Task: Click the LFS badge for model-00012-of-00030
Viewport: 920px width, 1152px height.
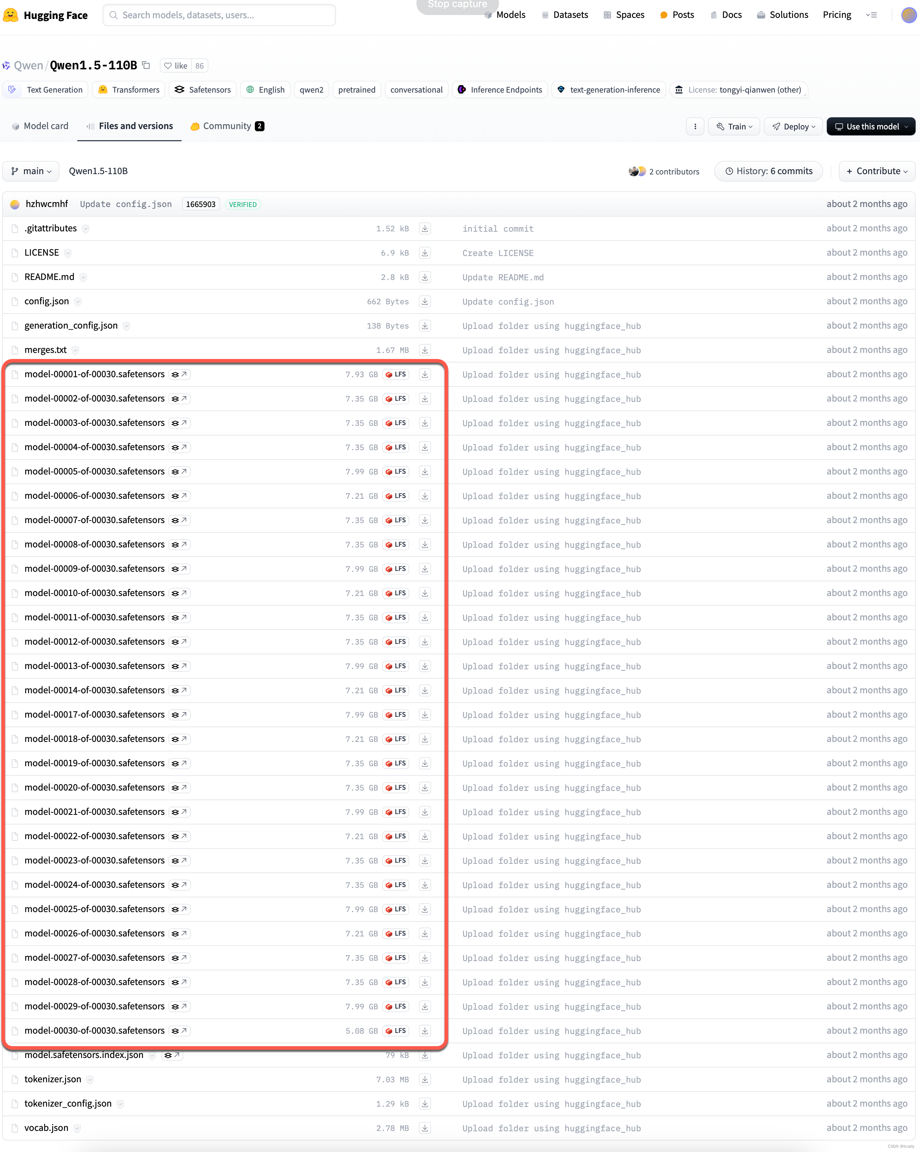Action: [x=396, y=642]
